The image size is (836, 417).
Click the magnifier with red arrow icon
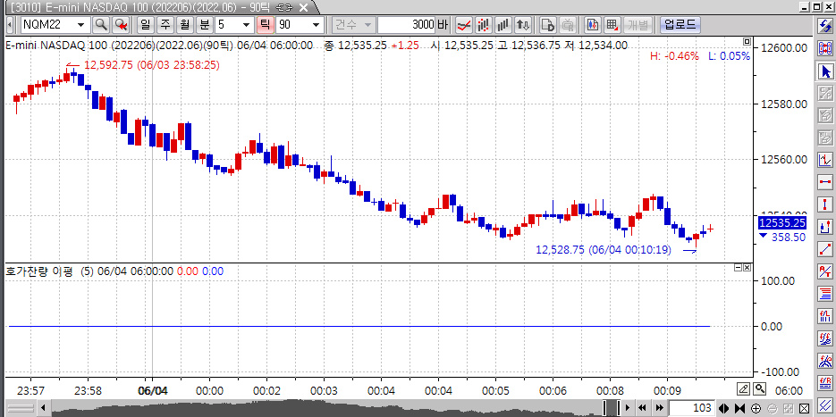tap(121, 24)
